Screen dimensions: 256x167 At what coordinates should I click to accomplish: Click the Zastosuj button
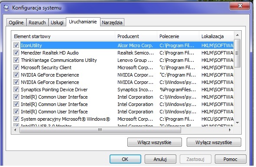[195, 159]
